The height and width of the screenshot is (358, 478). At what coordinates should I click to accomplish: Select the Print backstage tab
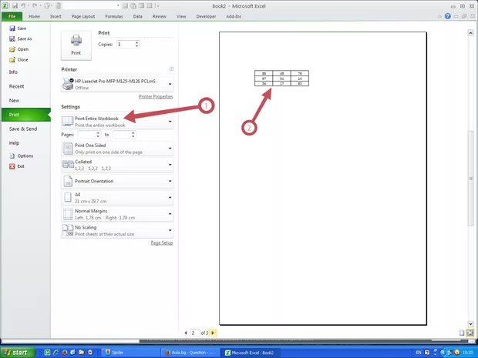(x=25, y=115)
